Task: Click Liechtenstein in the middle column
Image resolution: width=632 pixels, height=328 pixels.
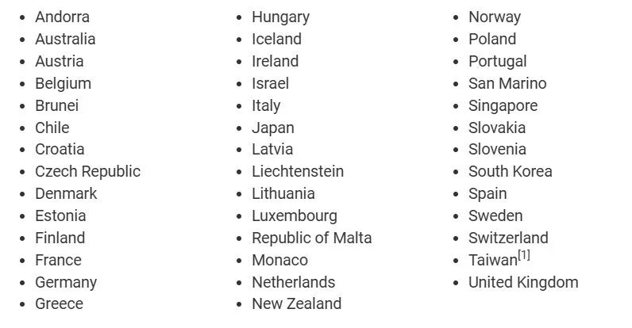Action: click(298, 171)
